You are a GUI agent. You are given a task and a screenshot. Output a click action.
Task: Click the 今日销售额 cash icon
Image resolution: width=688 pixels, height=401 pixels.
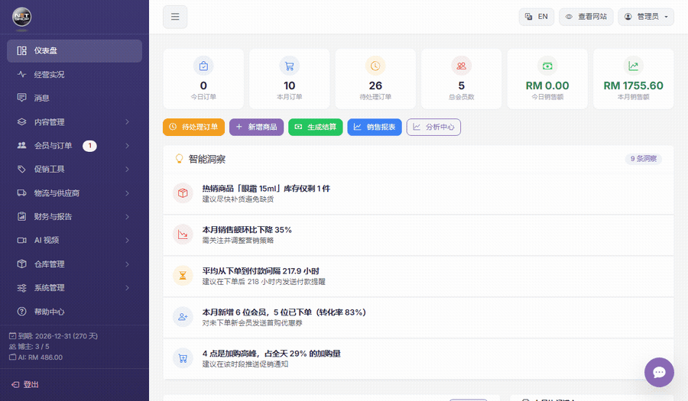click(x=547, y=66)
